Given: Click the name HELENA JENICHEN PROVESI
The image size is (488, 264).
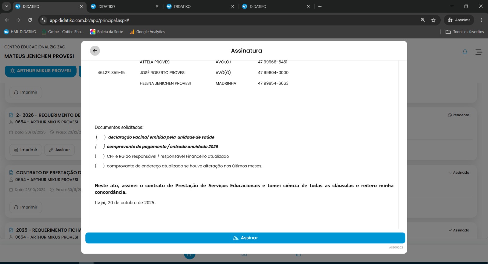Looking at the screenshot, I should click(x=165, y=83).
